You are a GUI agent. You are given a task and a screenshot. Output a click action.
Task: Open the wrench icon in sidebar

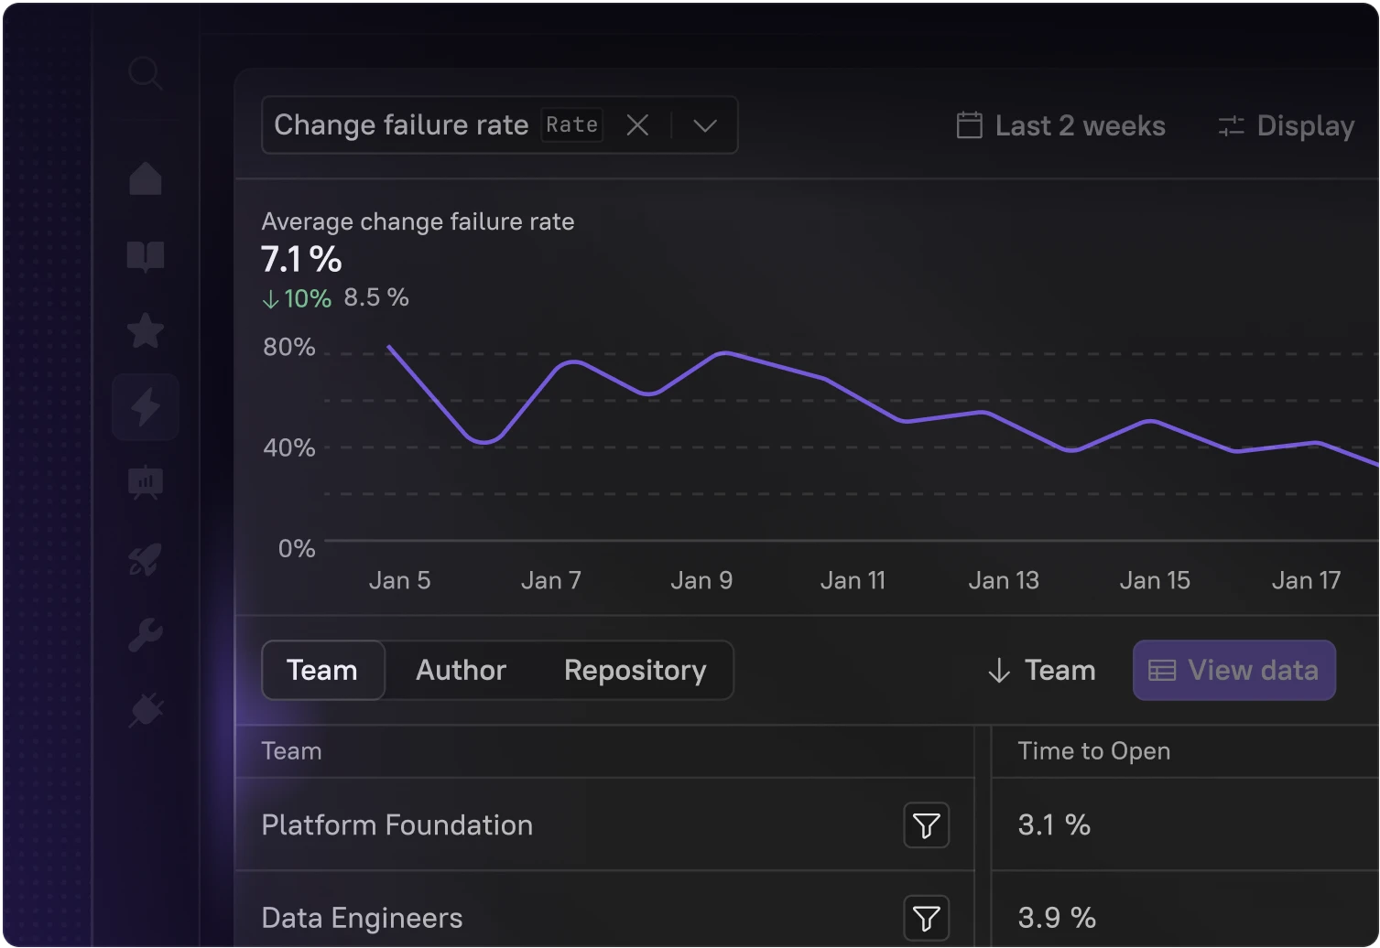(x=146, y=634)
